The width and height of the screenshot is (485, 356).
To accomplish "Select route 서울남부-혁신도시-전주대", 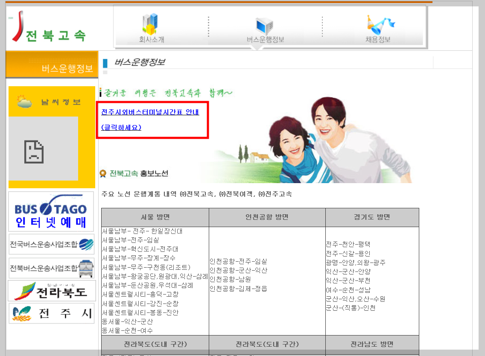I will (140, 249).
